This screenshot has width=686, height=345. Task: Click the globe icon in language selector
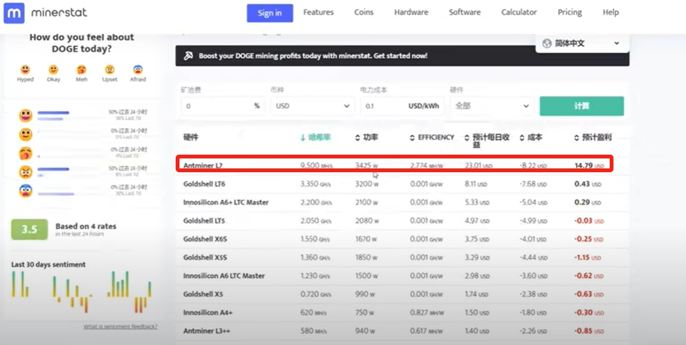click(x=547, y=43)
